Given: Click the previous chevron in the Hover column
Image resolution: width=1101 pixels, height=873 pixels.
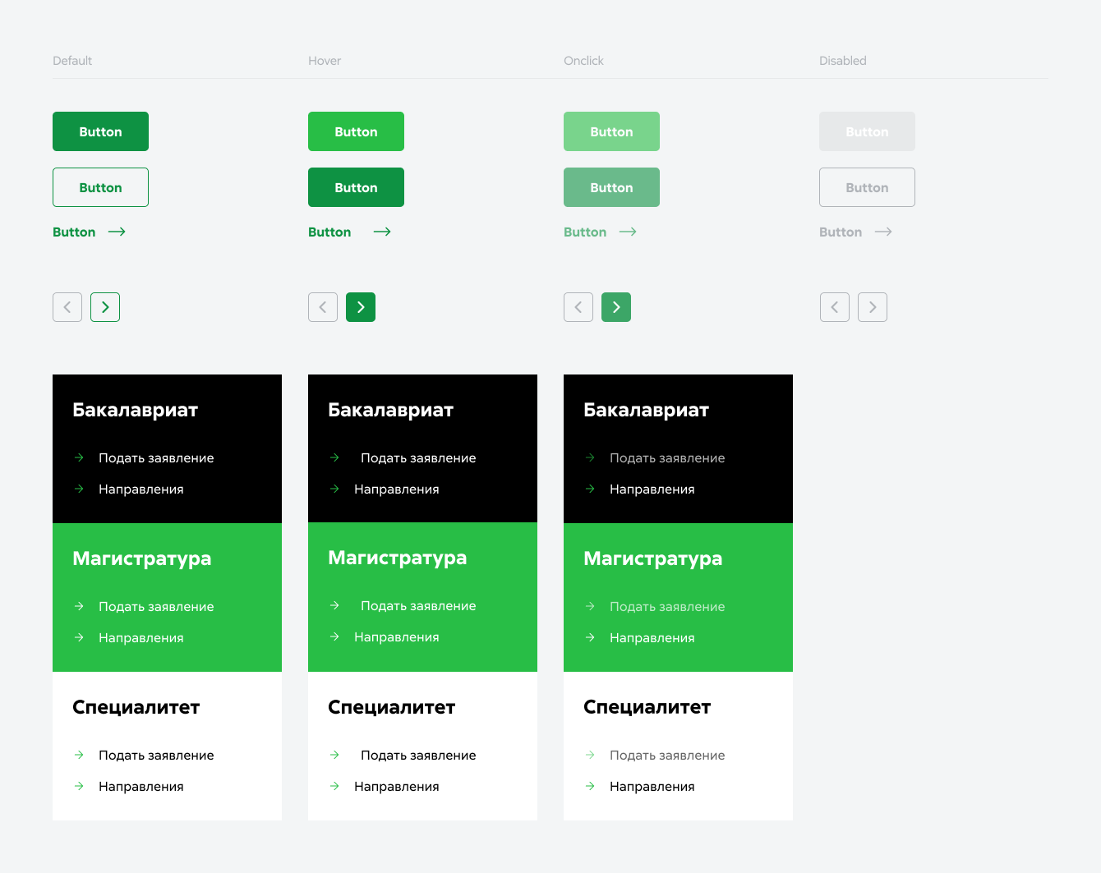Looking at the screenshot, I should [323, 307].
